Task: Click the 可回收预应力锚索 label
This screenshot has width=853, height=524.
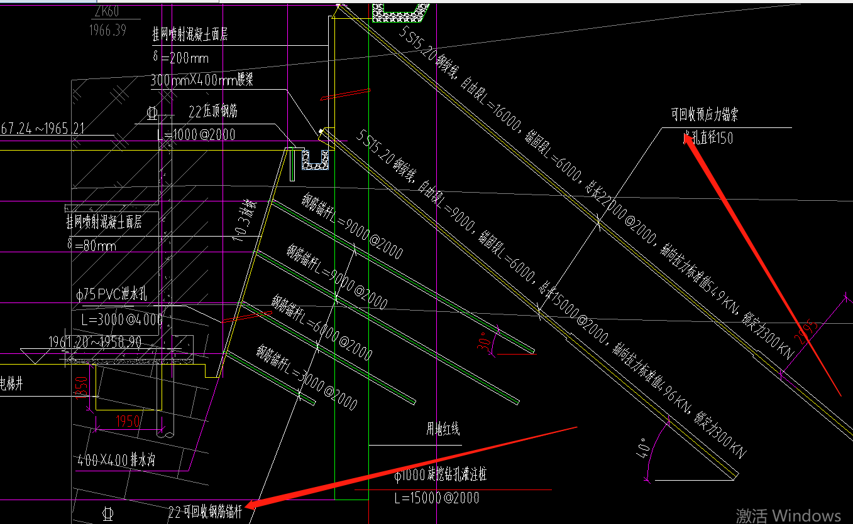Action: coord(705,114)
